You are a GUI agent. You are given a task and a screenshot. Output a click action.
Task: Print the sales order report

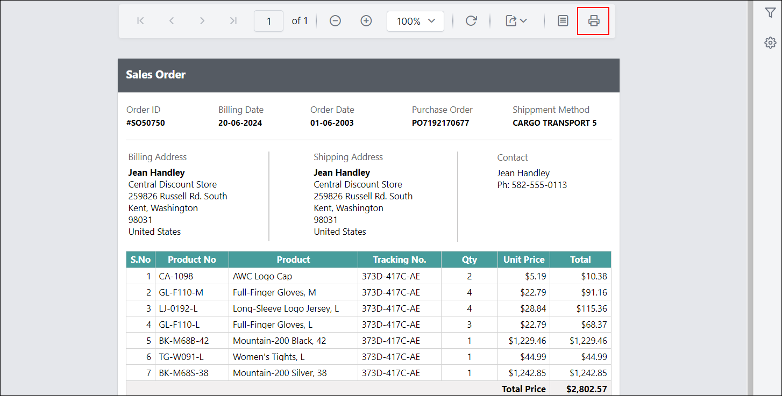pyautogui.click(x=593, y=20)
